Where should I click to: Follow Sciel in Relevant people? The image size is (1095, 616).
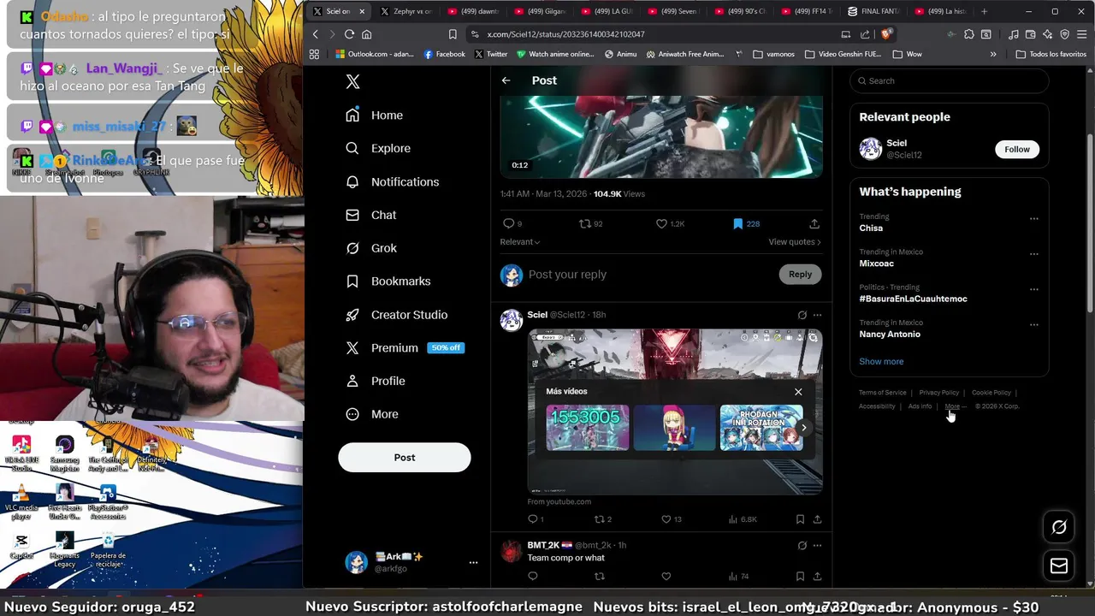[x=1017, y=150]
